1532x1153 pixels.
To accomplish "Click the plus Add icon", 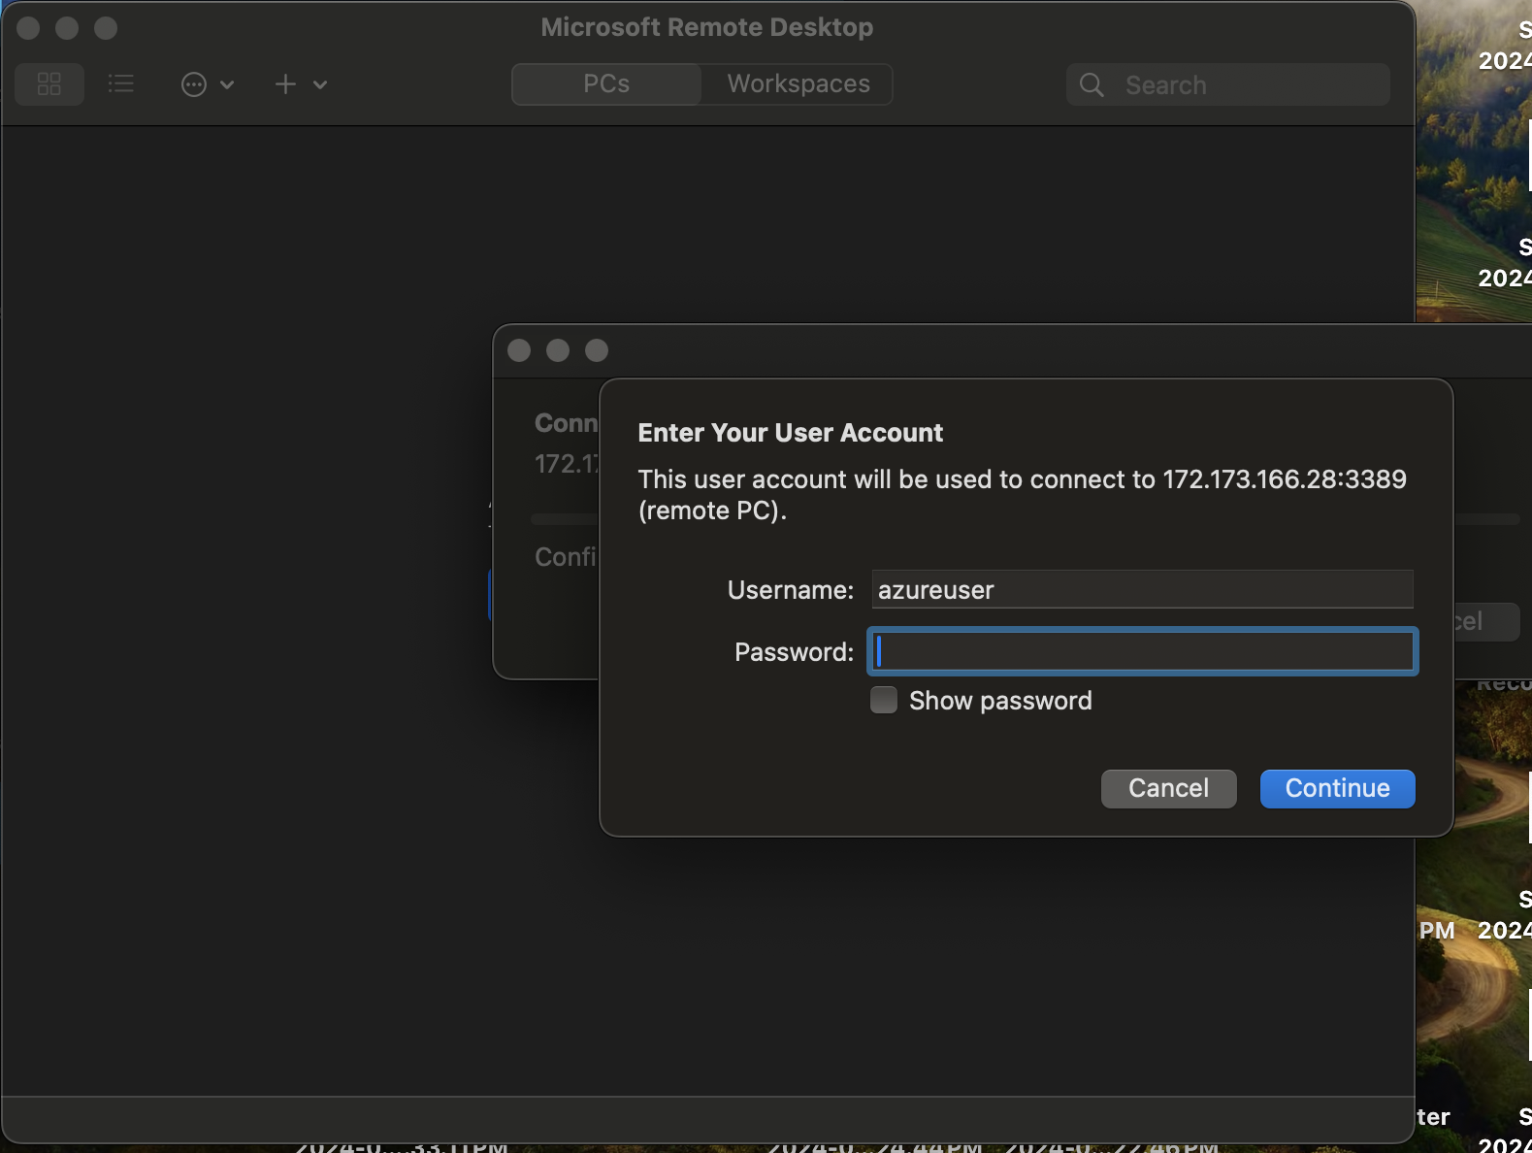I will [x=285, y=84].
